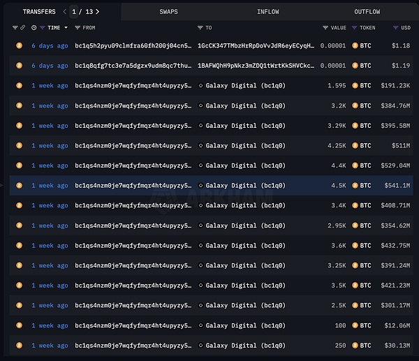This screenshot has width=419, height=361.
Task: Click the filter icon beside VALUE column
Action: point(325,28)
